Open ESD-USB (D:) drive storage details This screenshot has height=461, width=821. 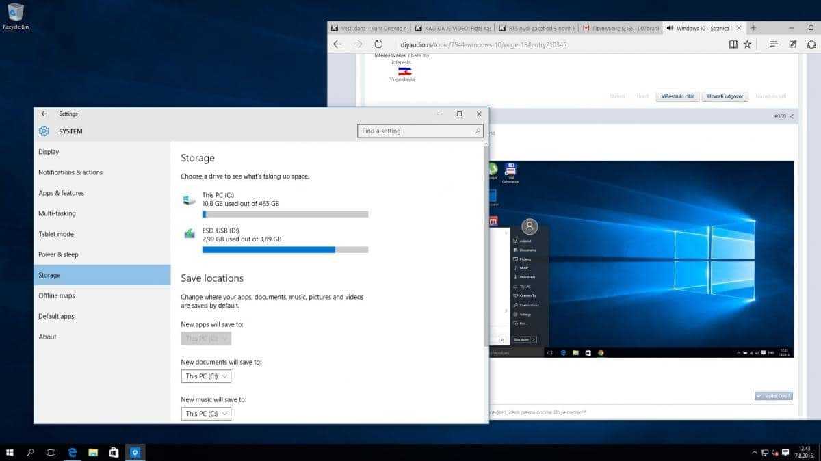275,241
